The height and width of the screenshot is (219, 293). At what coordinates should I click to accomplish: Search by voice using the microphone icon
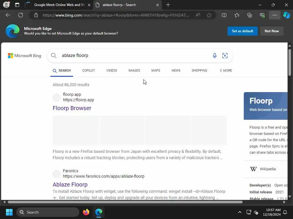click(215, 56)
